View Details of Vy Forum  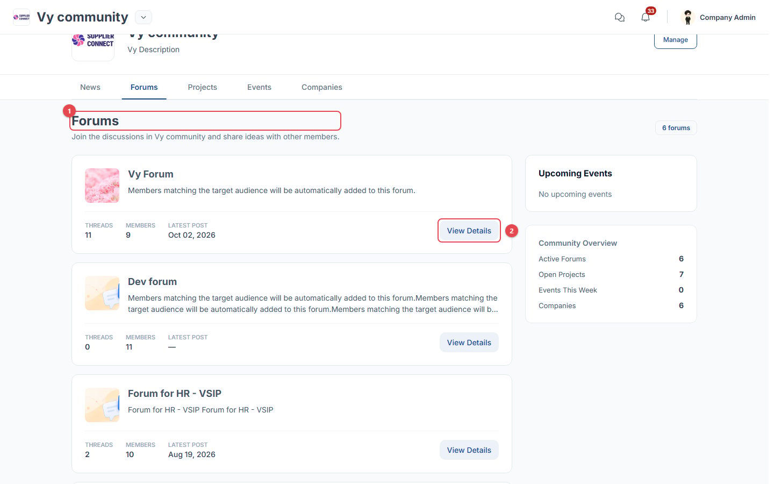pyautogui.click(x=469, y=231)
